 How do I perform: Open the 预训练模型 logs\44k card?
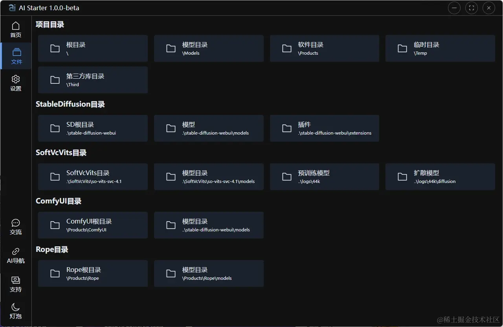(x=325, y=177)
